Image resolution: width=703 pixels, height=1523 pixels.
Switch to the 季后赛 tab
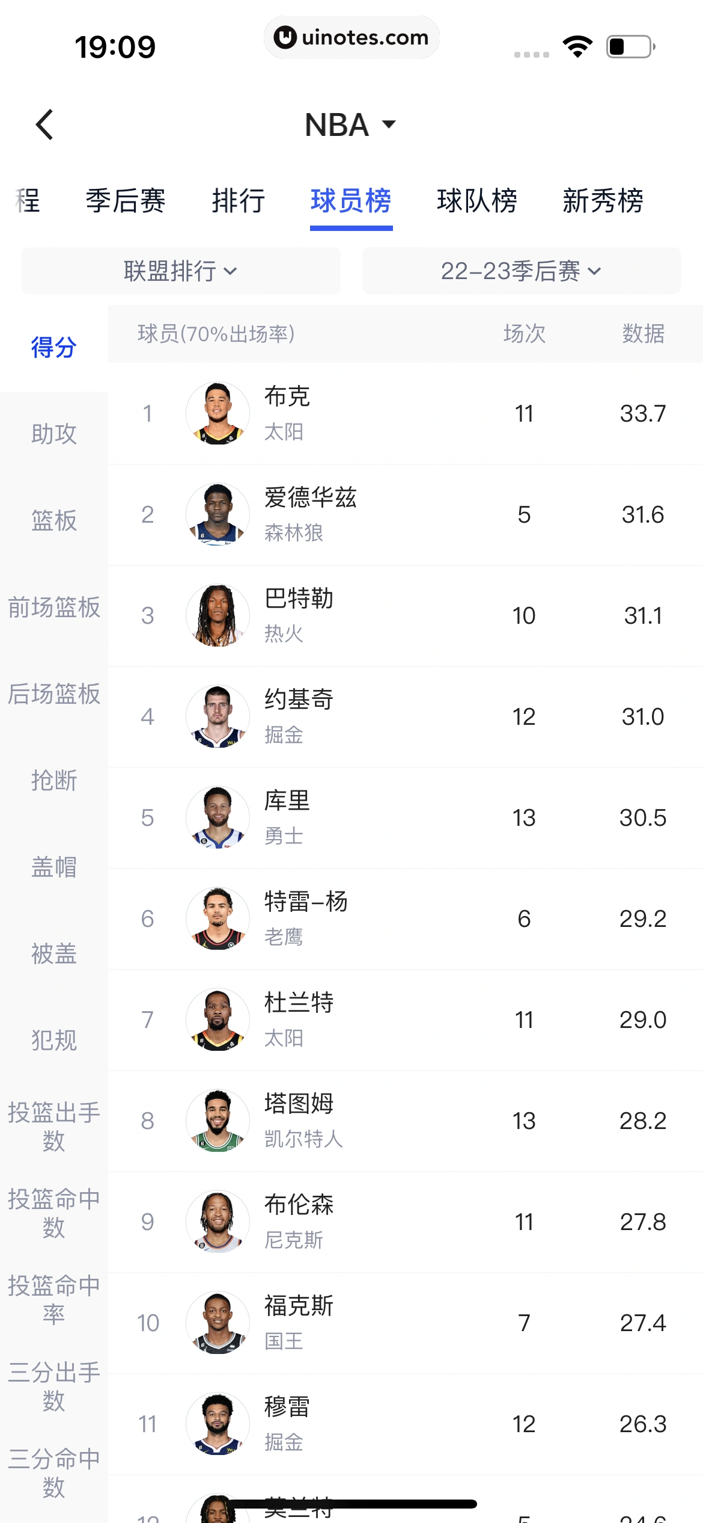pyautogui.click(x=126, y=200)
